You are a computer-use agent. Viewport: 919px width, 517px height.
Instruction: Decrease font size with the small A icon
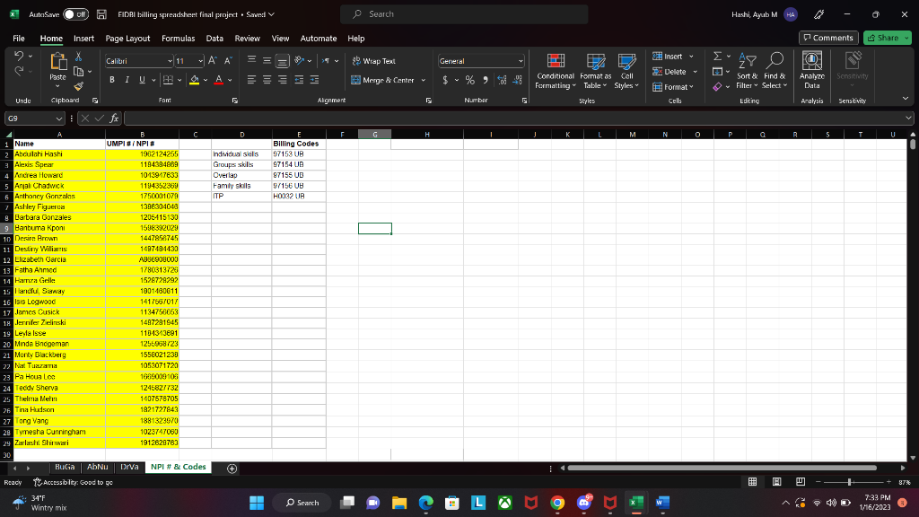[228, 60]
